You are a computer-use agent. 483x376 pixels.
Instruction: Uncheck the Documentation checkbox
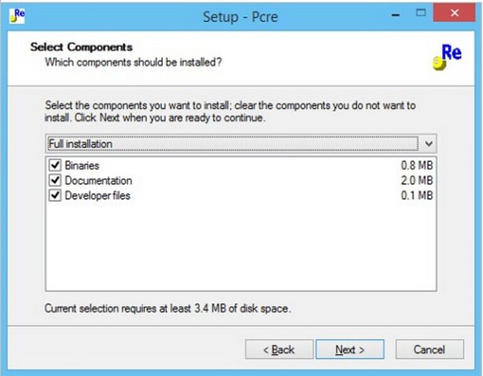pyautogui.click(x=55, y=180)
